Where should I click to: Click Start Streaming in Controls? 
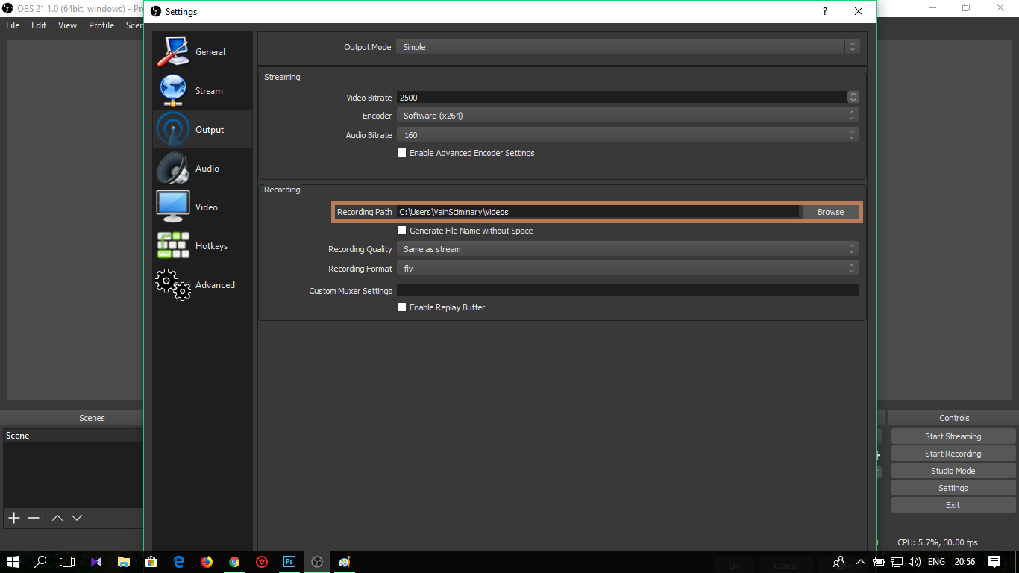[x=953, y=436]
